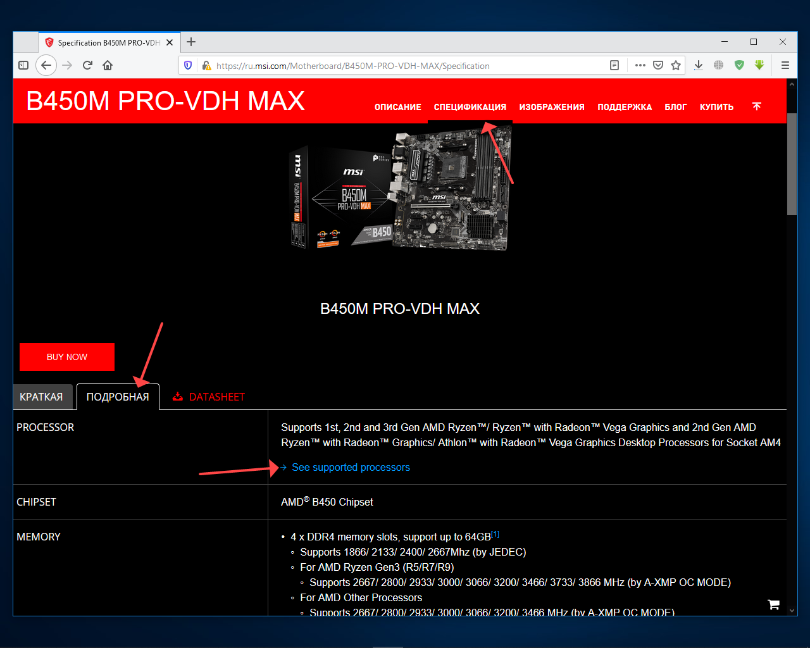Bookmark this page with the star

pyautogui.click(x=676, y=65)
